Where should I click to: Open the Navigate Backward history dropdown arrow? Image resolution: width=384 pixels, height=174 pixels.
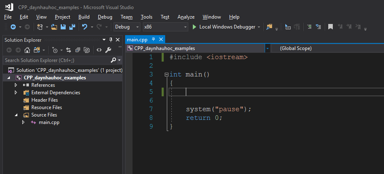[x=20, y=27]
